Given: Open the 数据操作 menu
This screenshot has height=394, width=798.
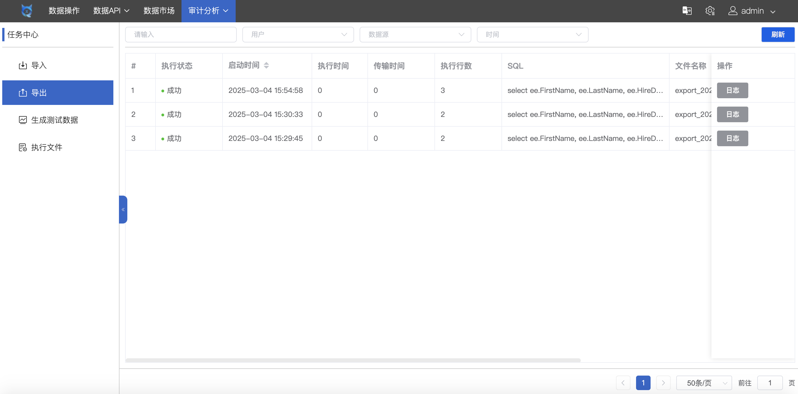Looking at the screenshot, I should tap(64, 11).
